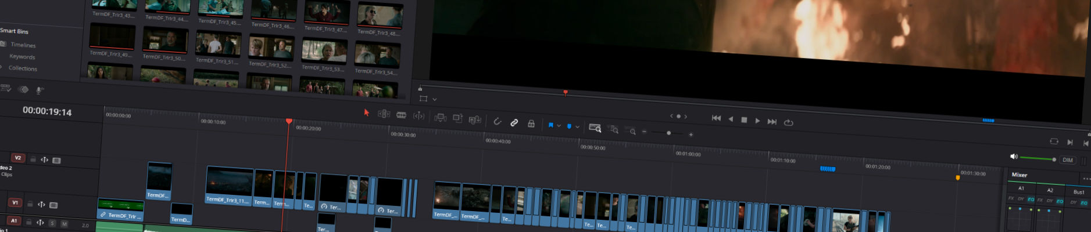Screen dimensions: 1091x232
Task: Click the Insert Clip icon
Action: (440, 118)
